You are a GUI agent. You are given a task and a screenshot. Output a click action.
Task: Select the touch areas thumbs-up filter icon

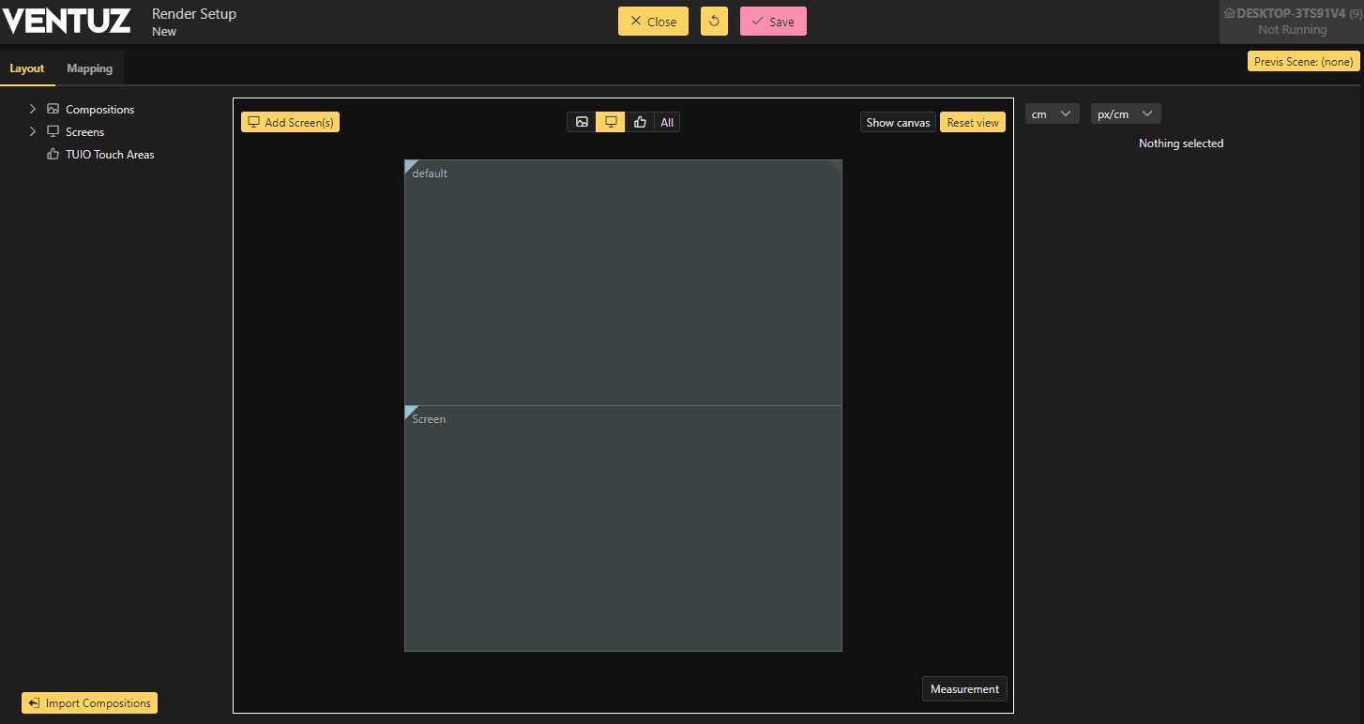(x=640, y=122)
